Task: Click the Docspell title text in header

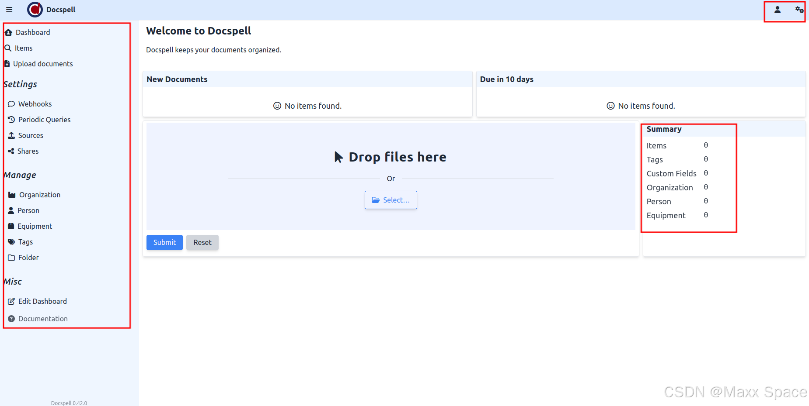Action: click(61, 10)
